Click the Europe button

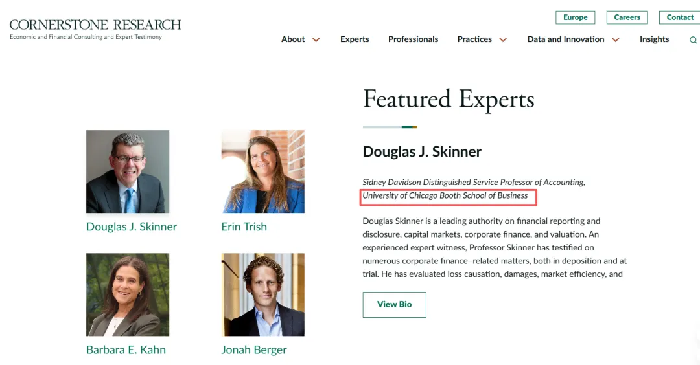[575, 17]
